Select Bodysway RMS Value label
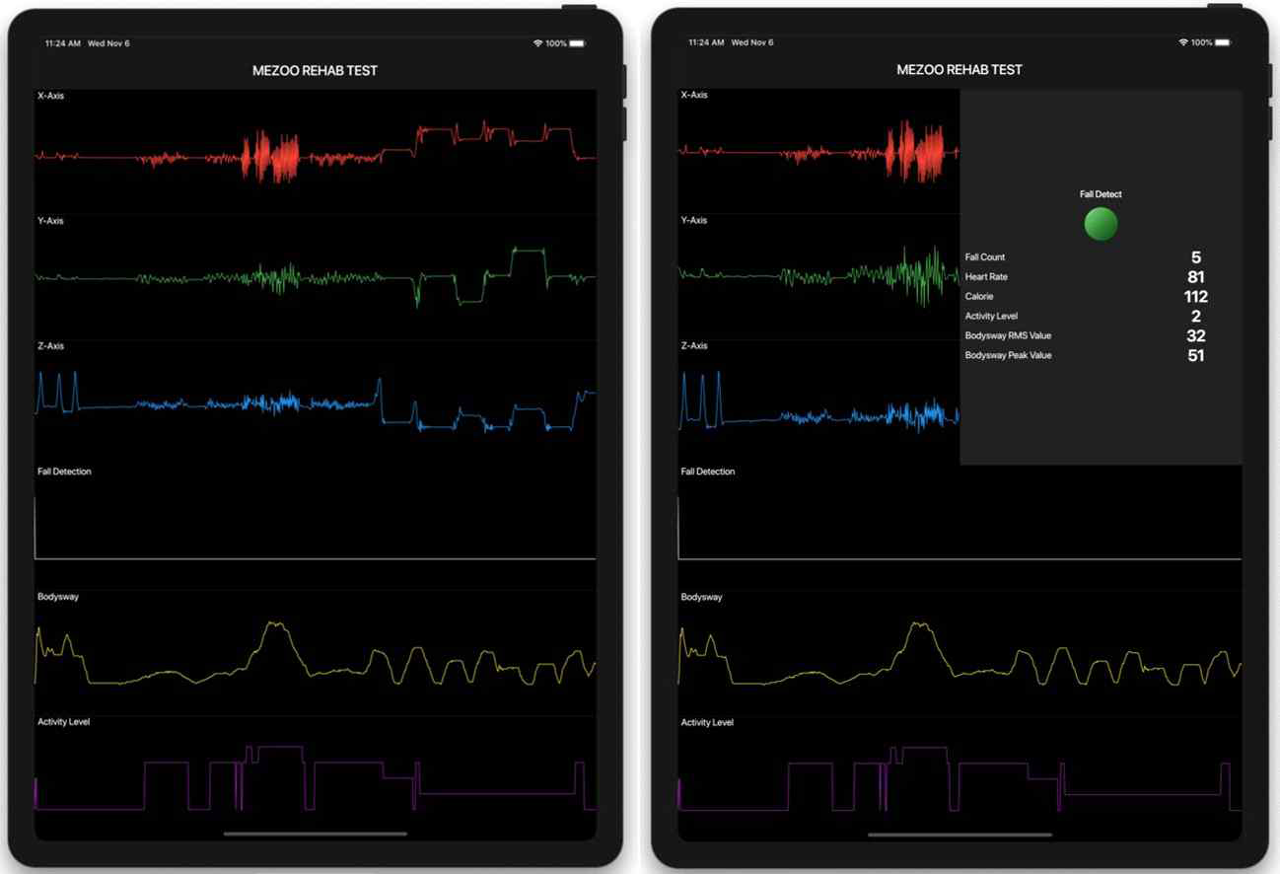This screenshot has width=1280, height=874. 1008,335
